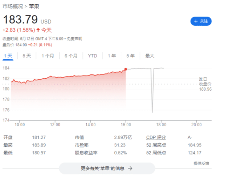Open the 免责声明 disclaimer link
Viewport: 225px width, 175px height.
tap(74, 39)
